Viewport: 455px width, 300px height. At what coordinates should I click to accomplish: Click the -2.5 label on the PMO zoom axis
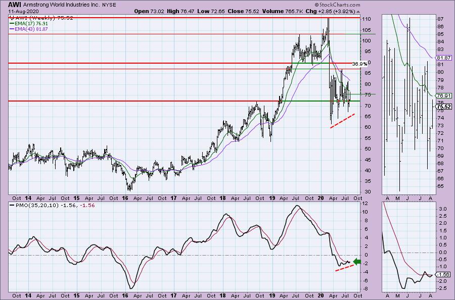click(x=442, y=288)
